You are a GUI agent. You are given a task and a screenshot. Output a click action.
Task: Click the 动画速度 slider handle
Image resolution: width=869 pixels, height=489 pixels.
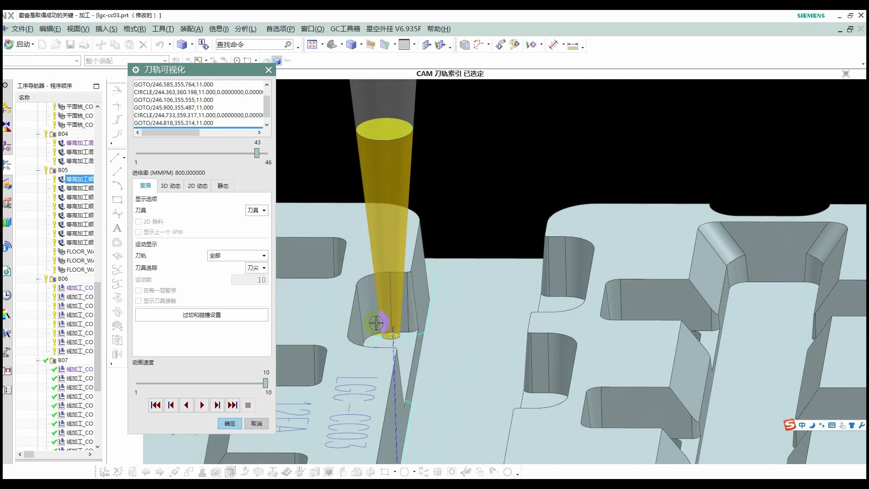click(x=265, y=383)
